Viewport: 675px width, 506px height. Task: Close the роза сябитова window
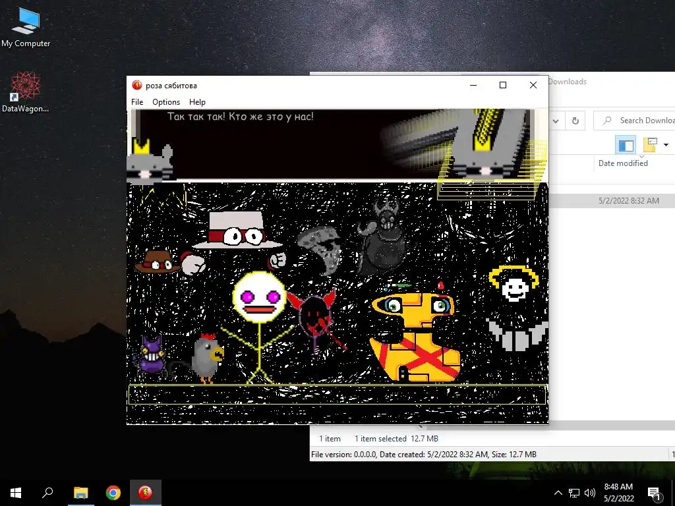pyautogui.click(x=533, y=85)
